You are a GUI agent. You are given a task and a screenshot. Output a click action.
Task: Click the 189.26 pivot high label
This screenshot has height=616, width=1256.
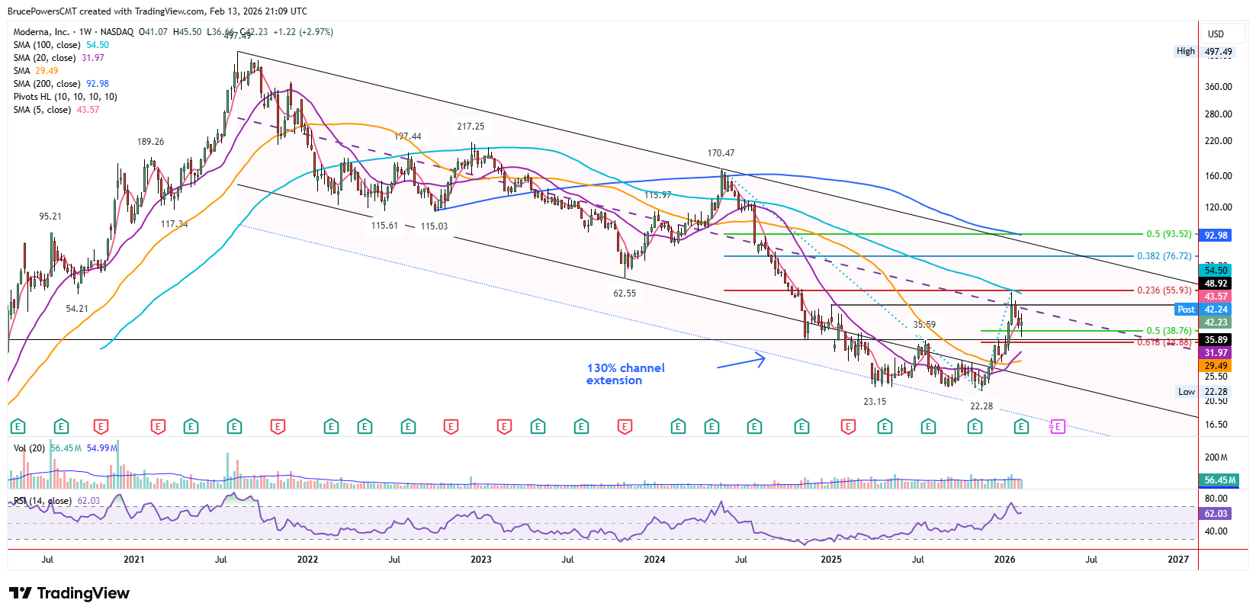pos(150,142)
